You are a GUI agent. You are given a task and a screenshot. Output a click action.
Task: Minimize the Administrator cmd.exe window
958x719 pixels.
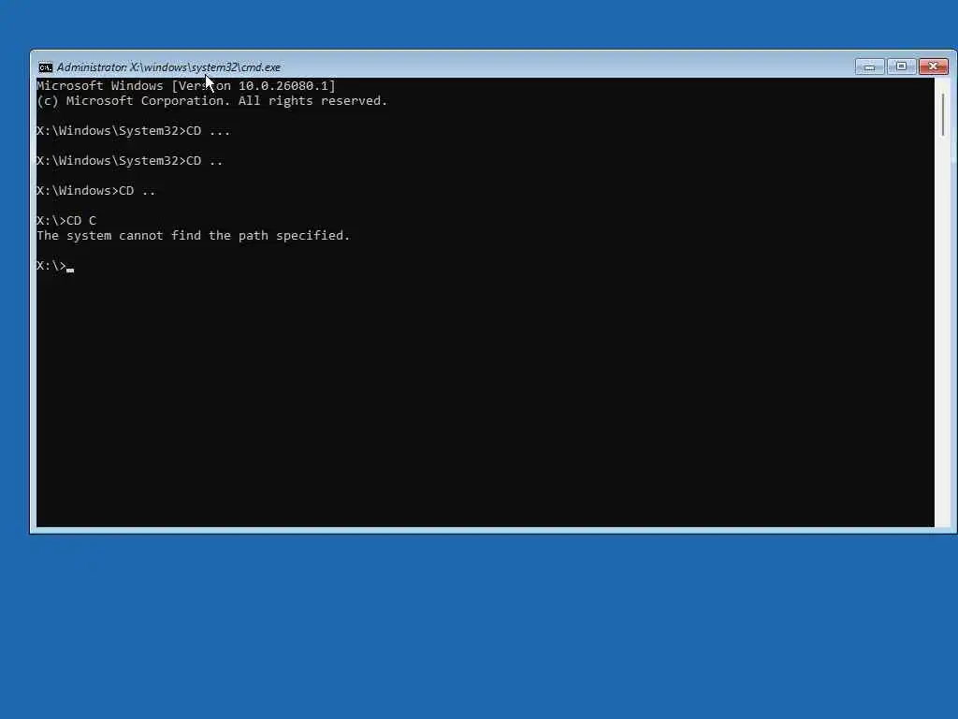869,66
